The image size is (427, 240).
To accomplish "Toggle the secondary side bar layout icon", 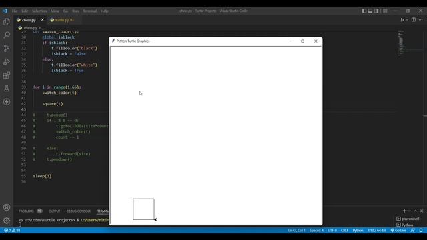I will [x=376, y=11].
